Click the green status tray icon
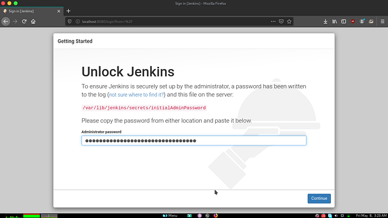388x218 pixels. tap(349, 216)
